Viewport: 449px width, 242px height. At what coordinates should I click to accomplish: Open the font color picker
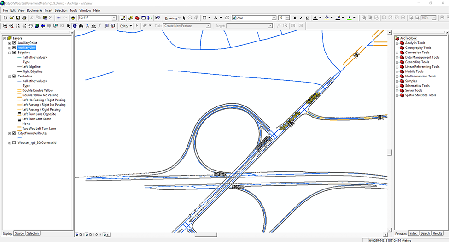point(321,18)
